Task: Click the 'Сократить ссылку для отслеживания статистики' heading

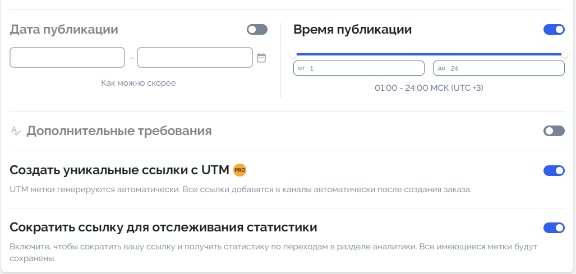Action: coord(164,227)
